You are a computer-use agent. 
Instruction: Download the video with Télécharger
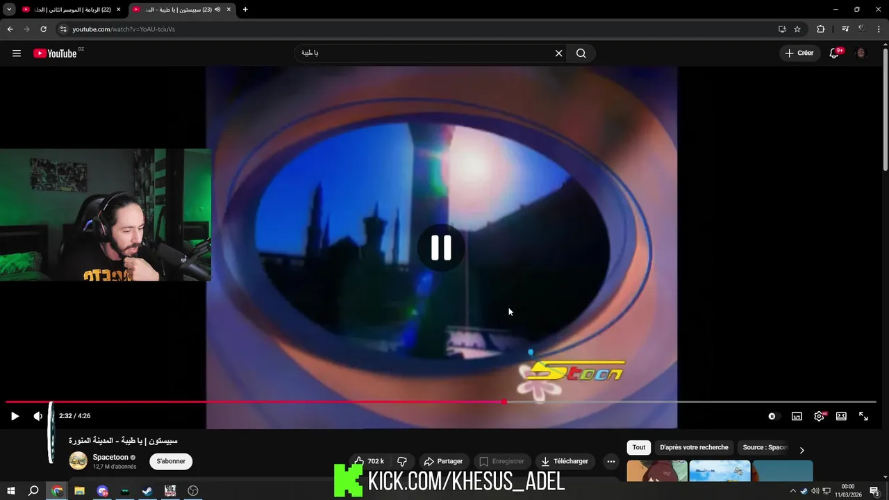coord(565,461)
